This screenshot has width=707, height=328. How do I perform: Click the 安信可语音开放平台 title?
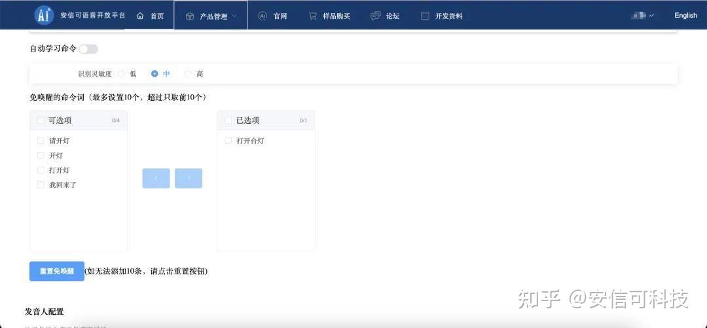92,15
